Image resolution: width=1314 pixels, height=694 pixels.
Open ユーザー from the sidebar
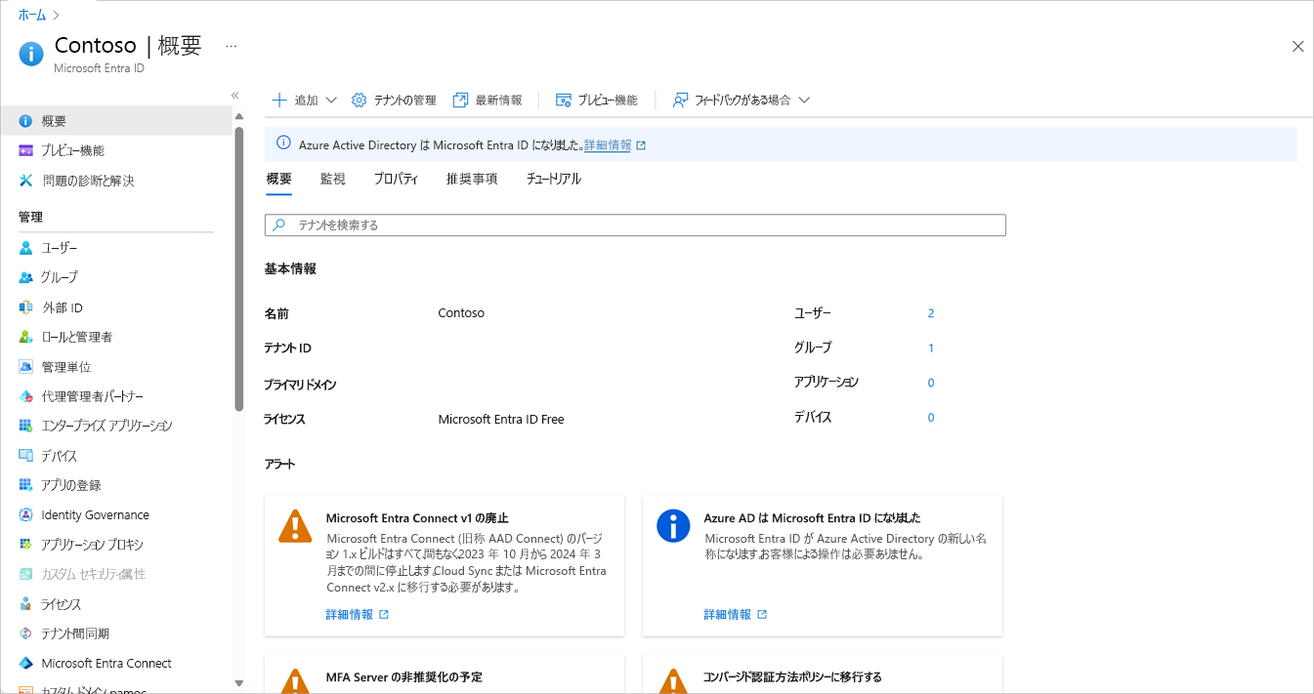(59, 247)
